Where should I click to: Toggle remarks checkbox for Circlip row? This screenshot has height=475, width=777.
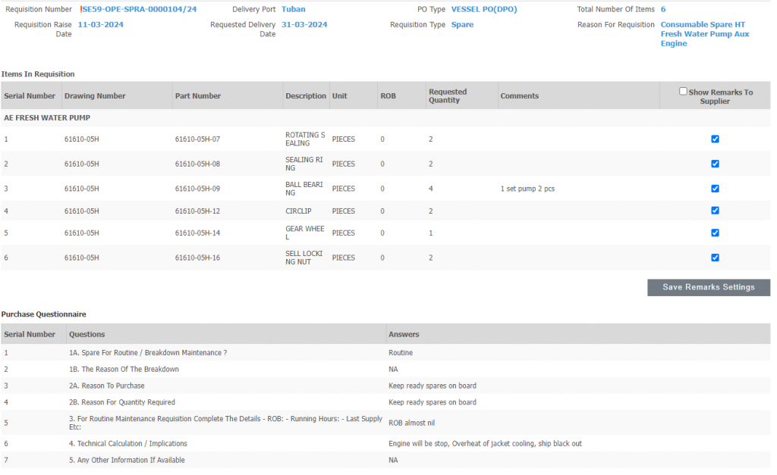pyautogui.click(x=715, y=211)
